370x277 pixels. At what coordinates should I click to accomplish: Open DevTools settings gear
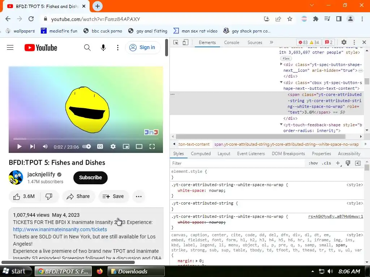tap(344, 43)
